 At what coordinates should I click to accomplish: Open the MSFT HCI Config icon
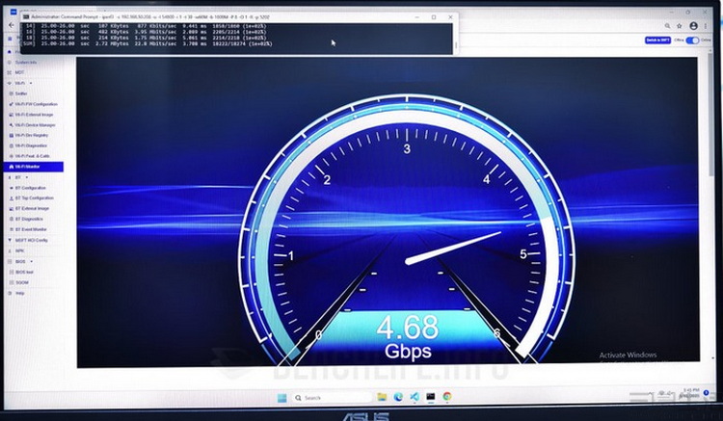(10, 240)
